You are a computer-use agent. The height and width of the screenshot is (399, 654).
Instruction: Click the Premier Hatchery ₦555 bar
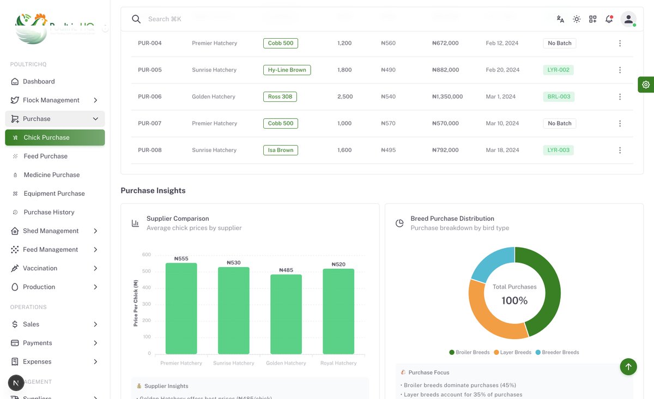181,309
